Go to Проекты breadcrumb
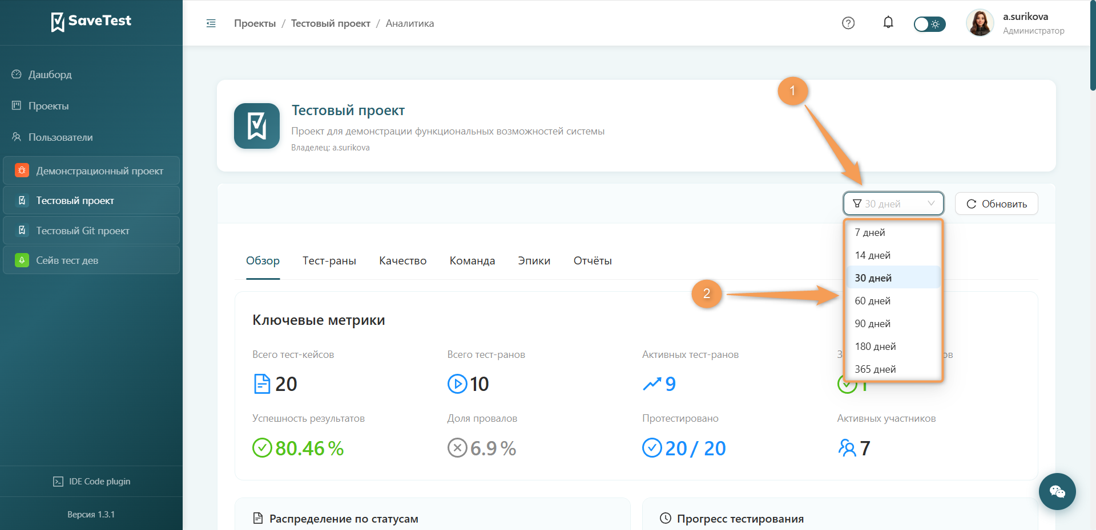The height and width of the screenshot is (530, 1096). click(x=255, y=23)
